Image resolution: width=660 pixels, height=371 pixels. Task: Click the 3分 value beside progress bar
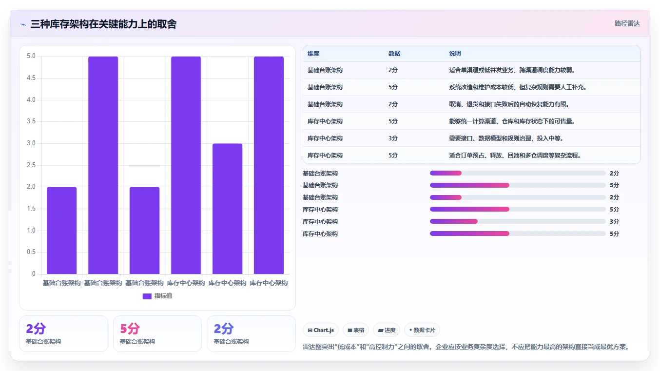tap(615, 221)
